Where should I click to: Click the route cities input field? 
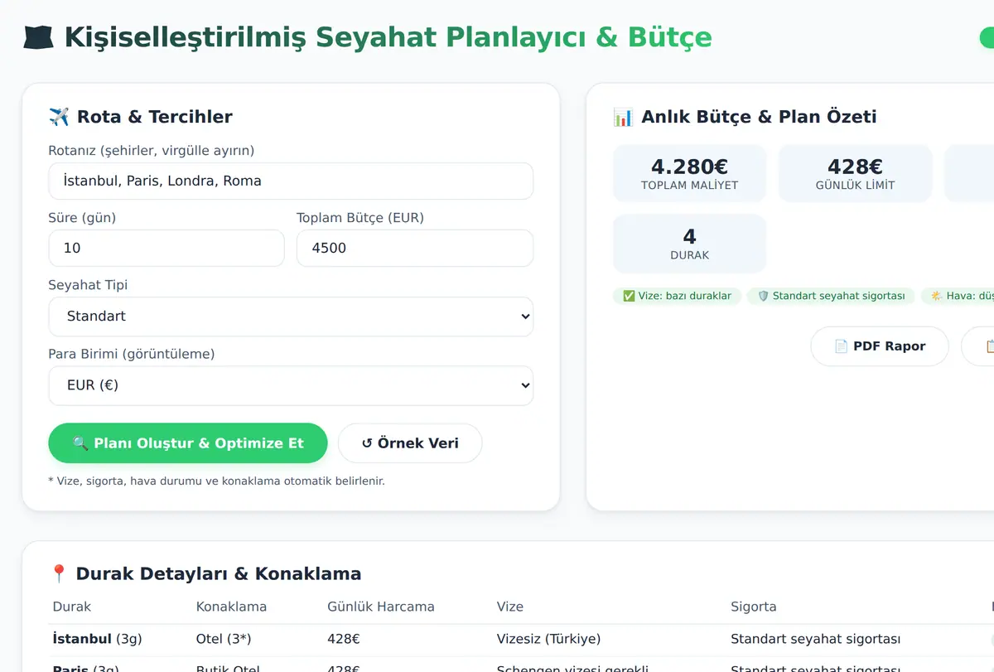291,181
